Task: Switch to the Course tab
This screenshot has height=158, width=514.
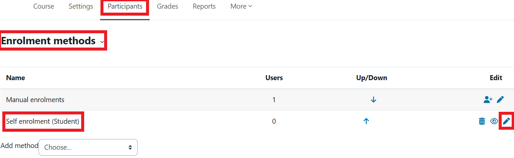Action: [x=44, y=6]
